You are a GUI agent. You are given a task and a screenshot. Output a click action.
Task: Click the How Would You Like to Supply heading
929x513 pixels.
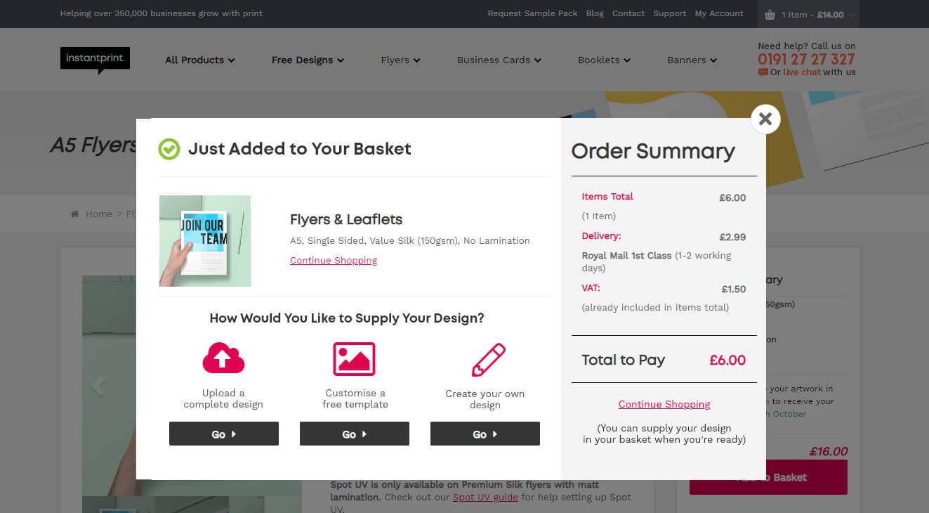click(x=347, y=318)
